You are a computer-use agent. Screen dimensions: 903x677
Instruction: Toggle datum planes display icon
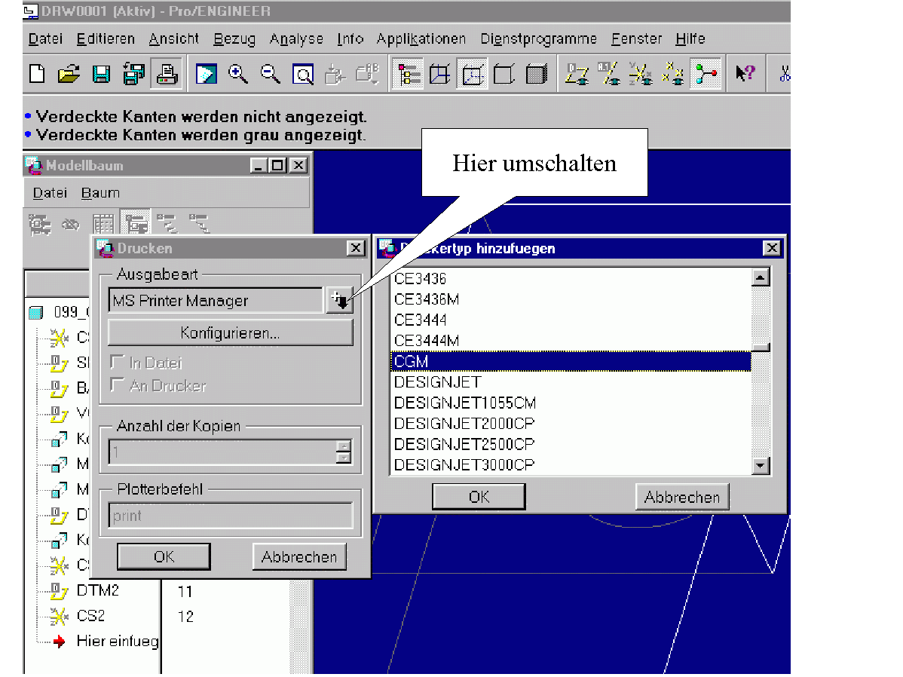point(577,74)
